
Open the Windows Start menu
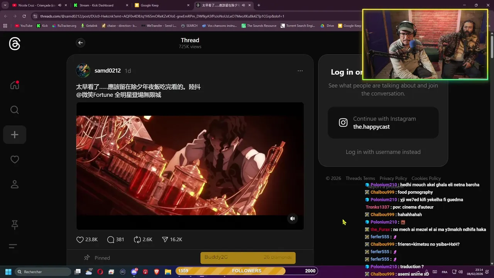8,271
